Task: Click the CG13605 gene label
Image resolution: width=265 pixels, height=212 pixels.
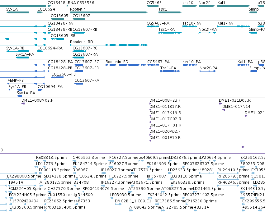Action: click(59, 16)
